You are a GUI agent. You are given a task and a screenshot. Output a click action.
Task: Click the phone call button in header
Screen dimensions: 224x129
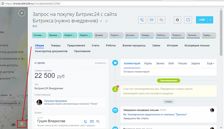[142, 20]
